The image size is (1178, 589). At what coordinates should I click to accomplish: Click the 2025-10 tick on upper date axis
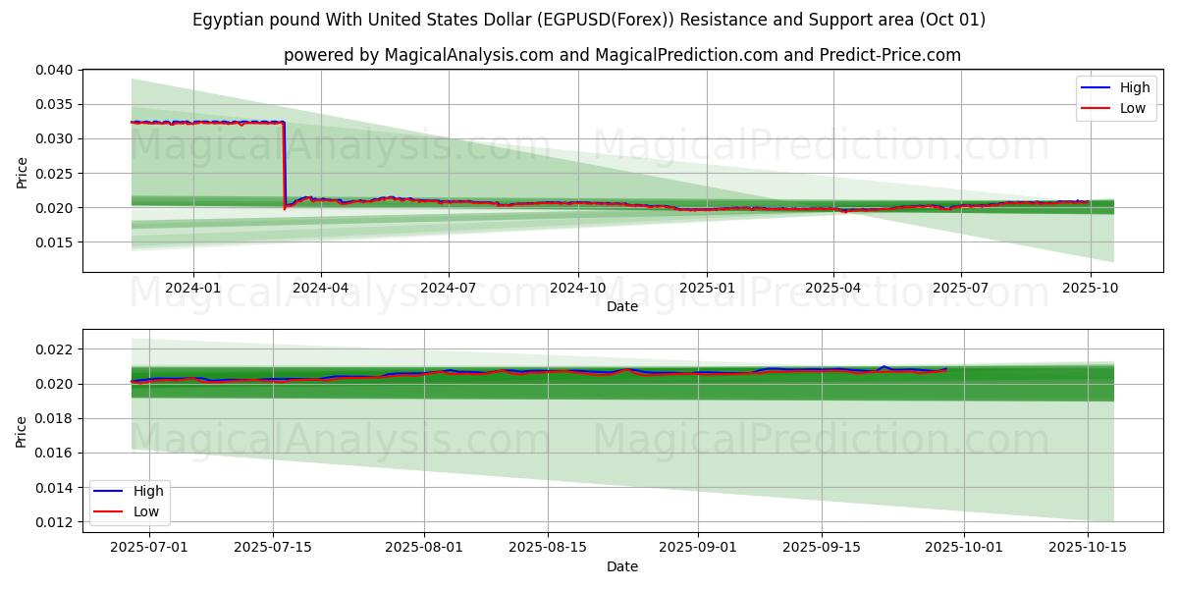[x=1090, y=288]
